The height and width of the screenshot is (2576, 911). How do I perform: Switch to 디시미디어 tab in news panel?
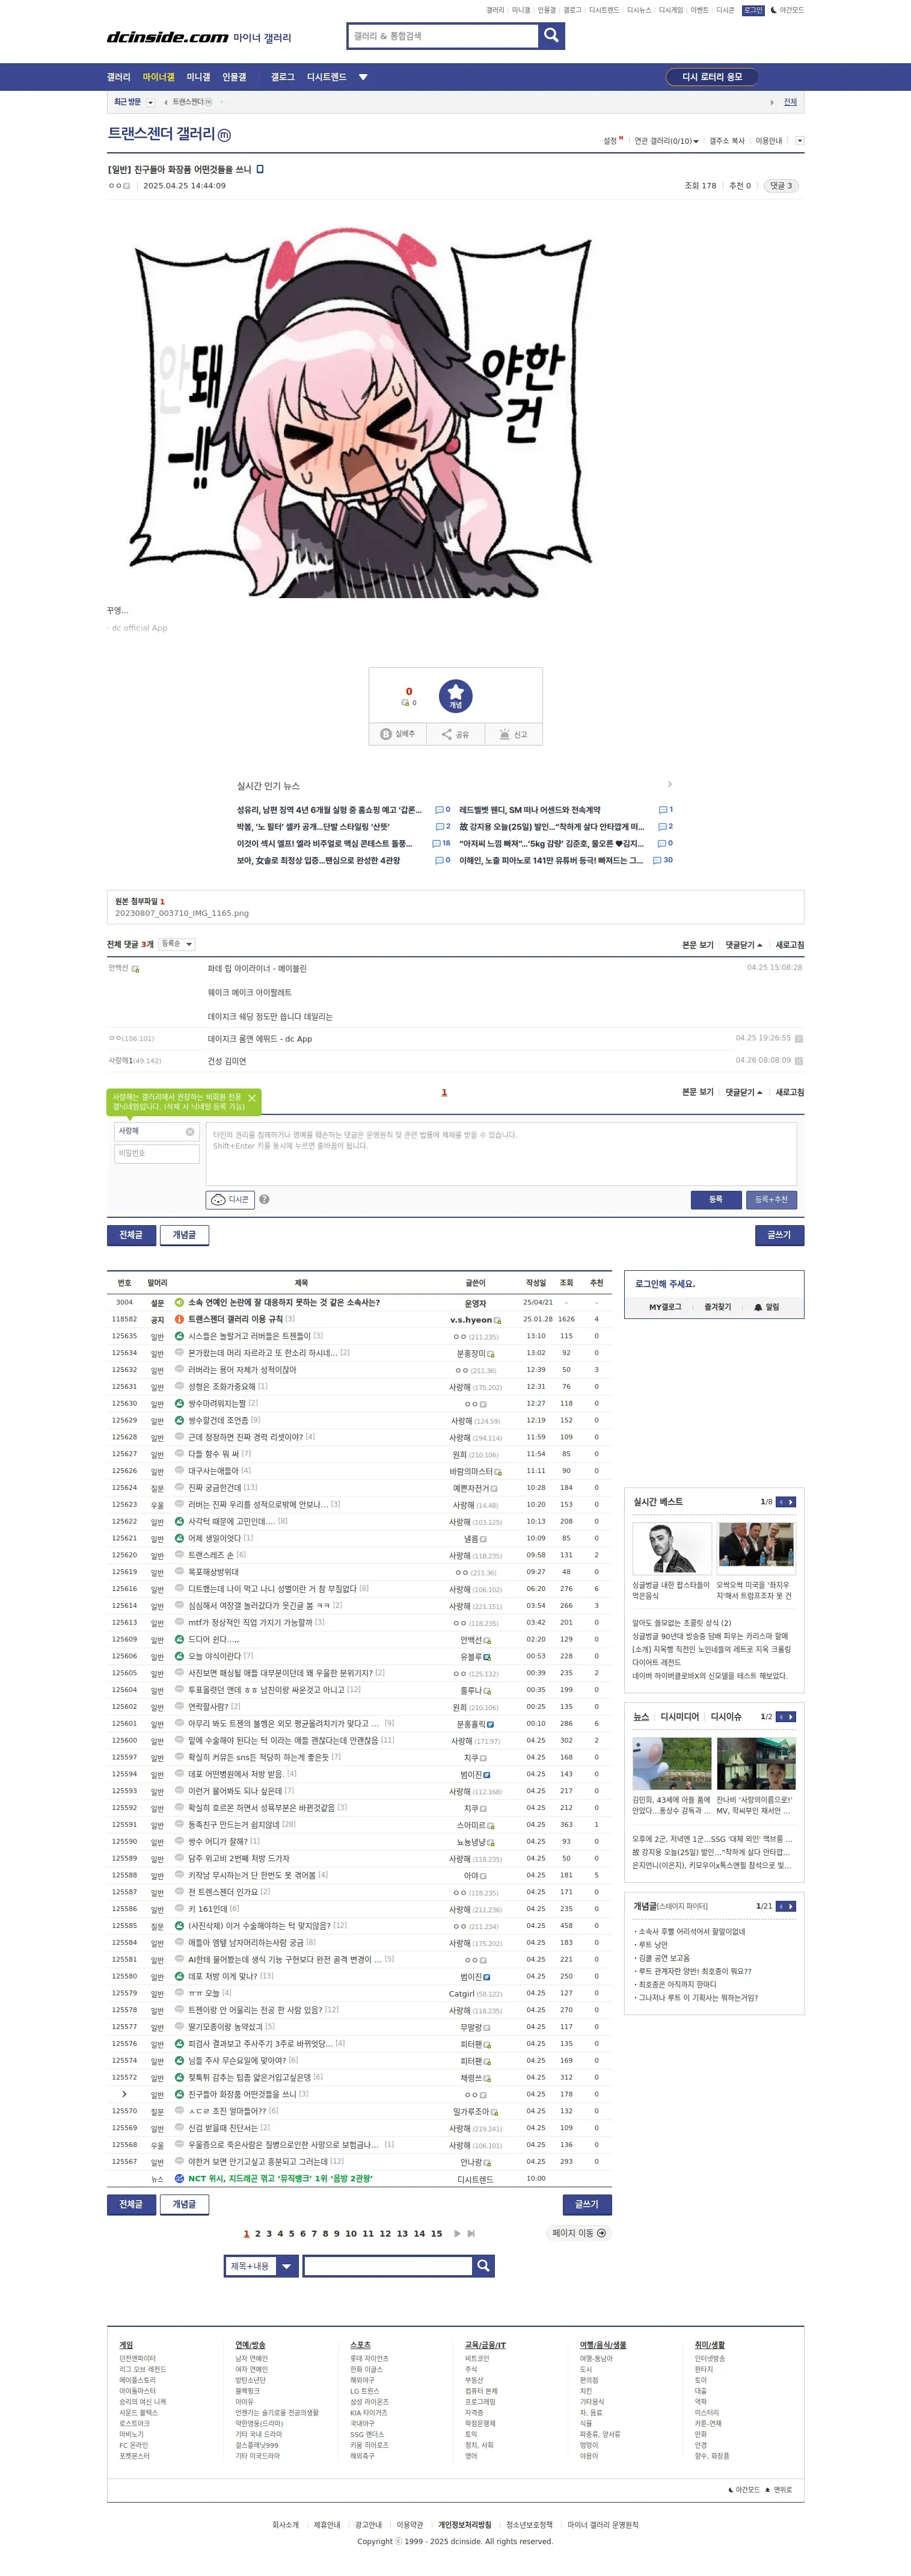pos(679,1717)
